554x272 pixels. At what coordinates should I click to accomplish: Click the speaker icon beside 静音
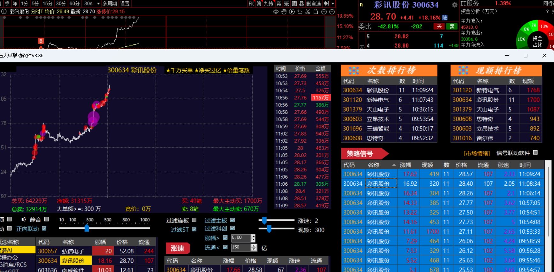24,220
